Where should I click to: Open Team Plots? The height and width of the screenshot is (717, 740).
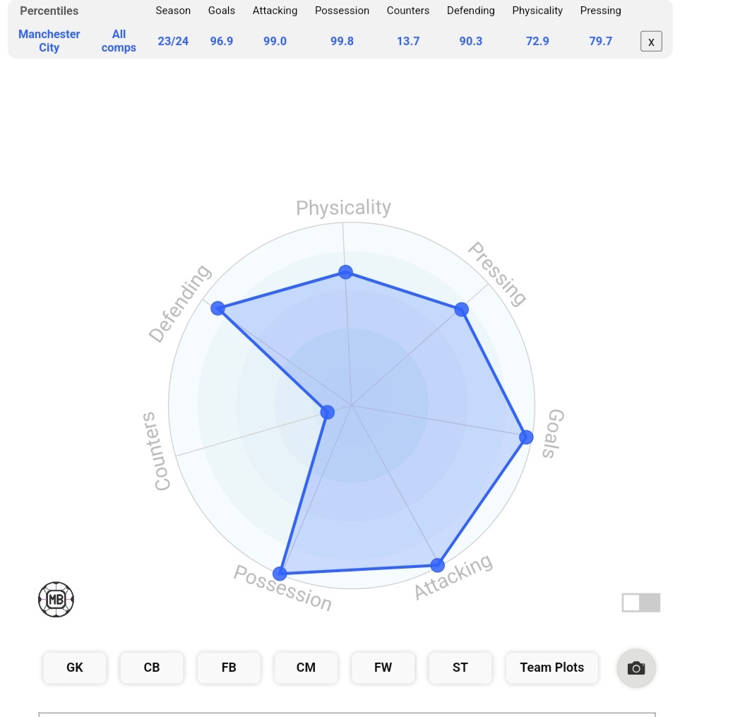(551, 668)
